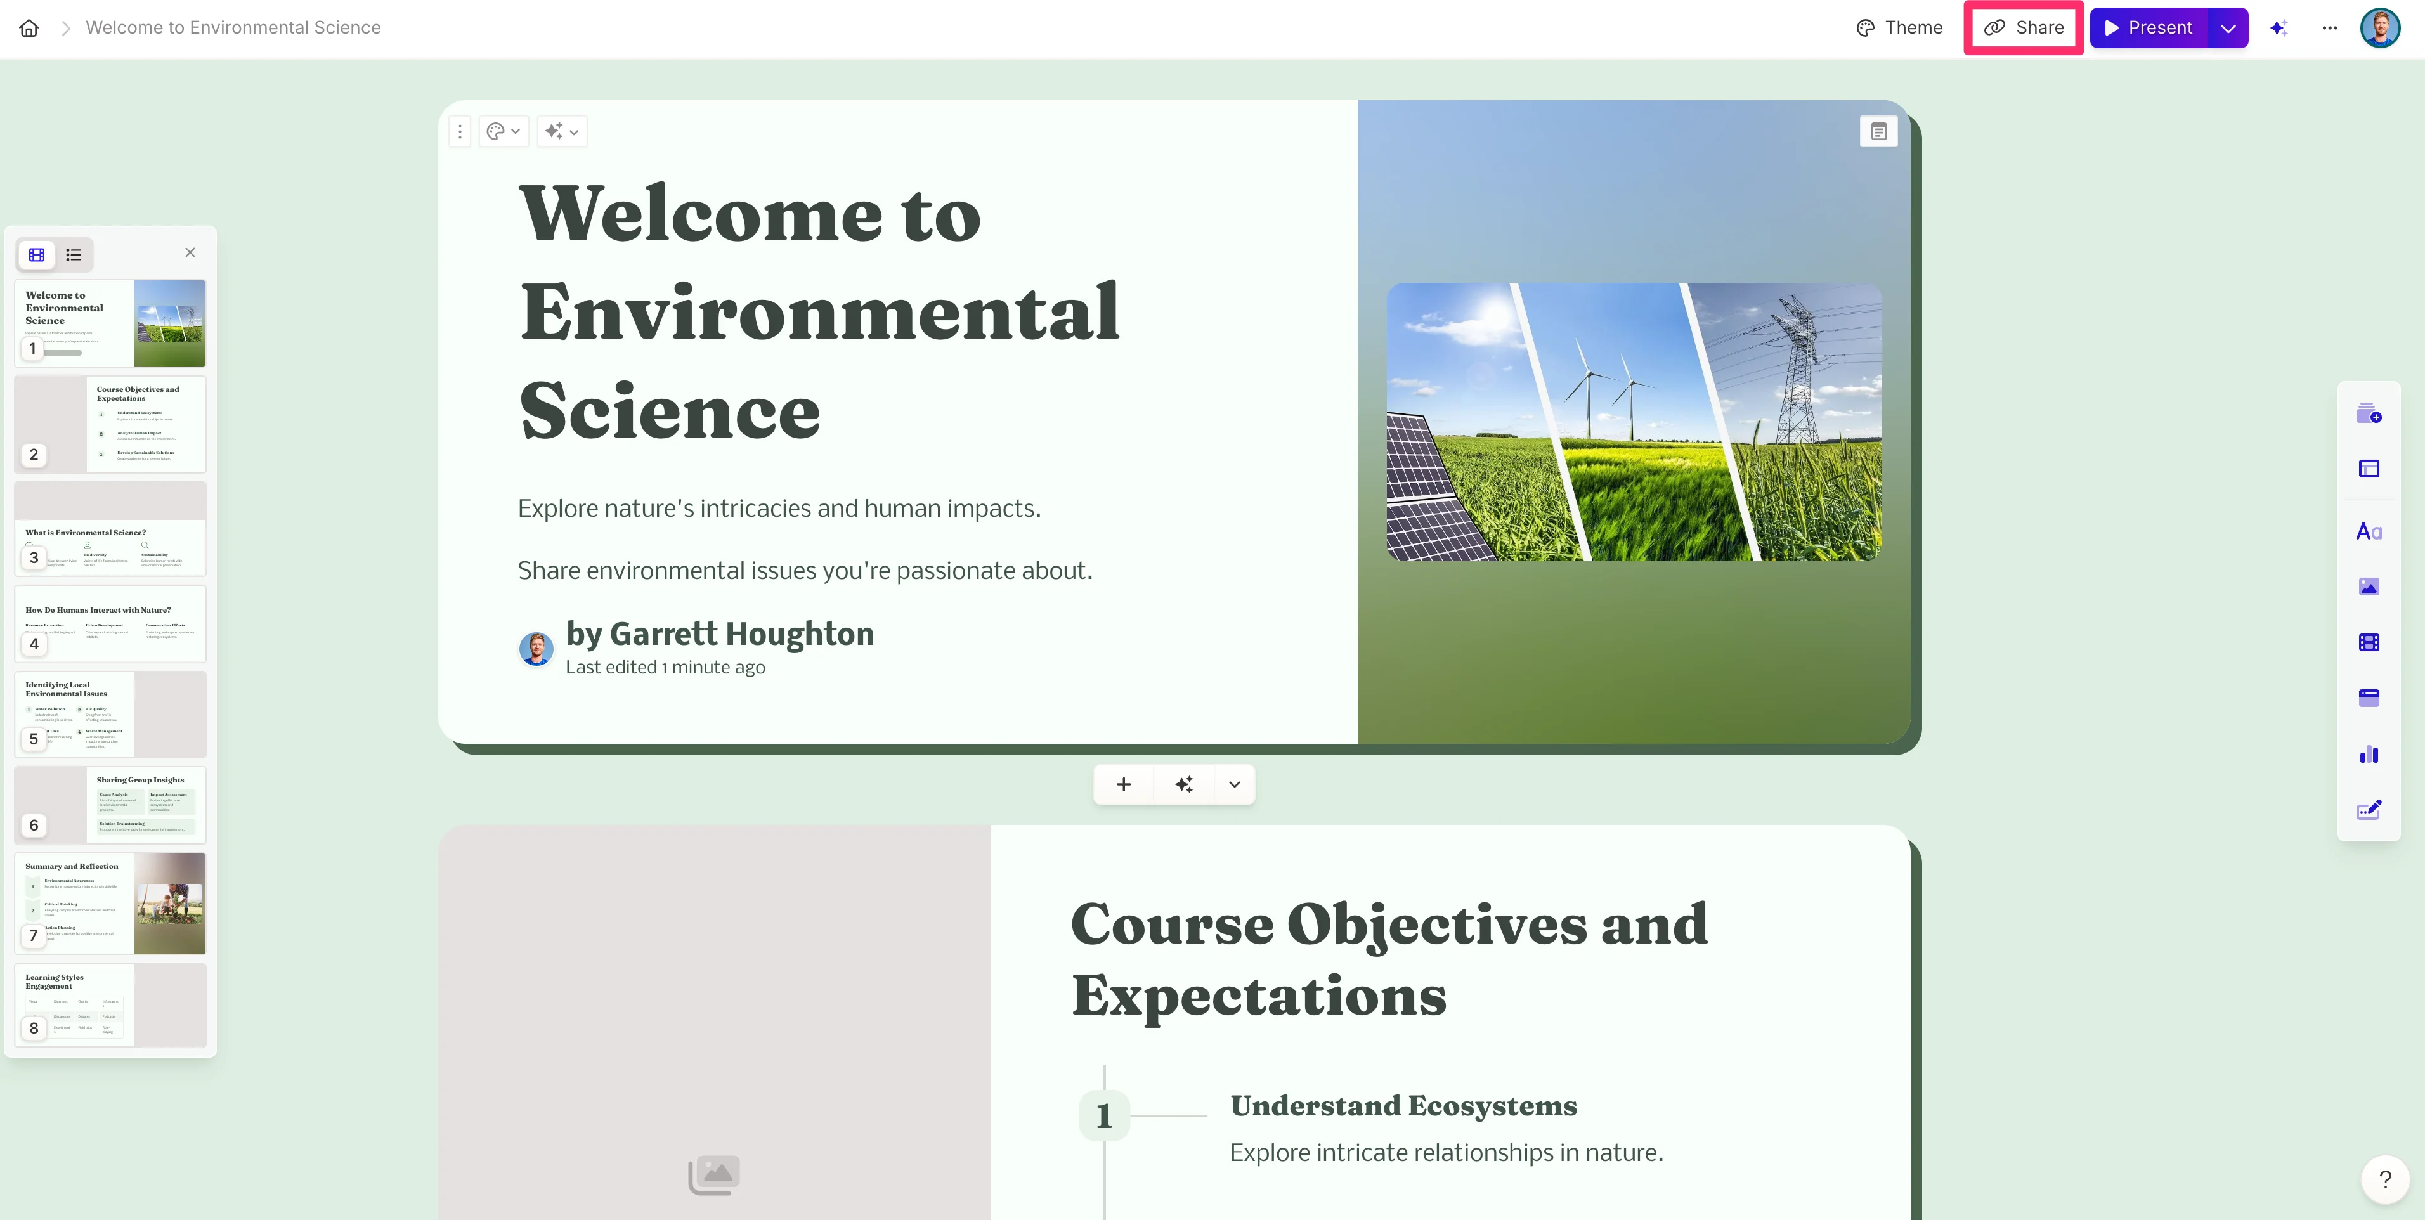Click the Share button
The width and height of the screenshot is (2425, 1220).
[2023, 29]
